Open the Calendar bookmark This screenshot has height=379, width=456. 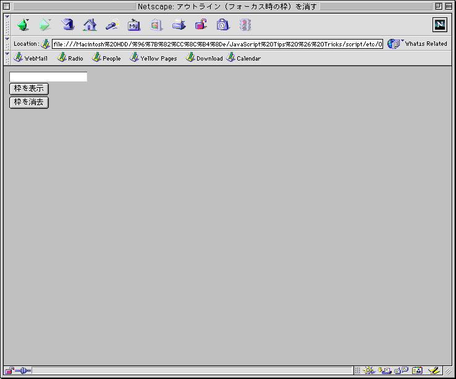click(243, 58)
